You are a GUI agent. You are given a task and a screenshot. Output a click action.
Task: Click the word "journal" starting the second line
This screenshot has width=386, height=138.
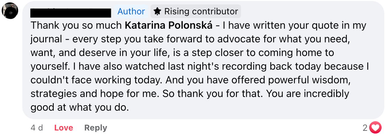46,39
